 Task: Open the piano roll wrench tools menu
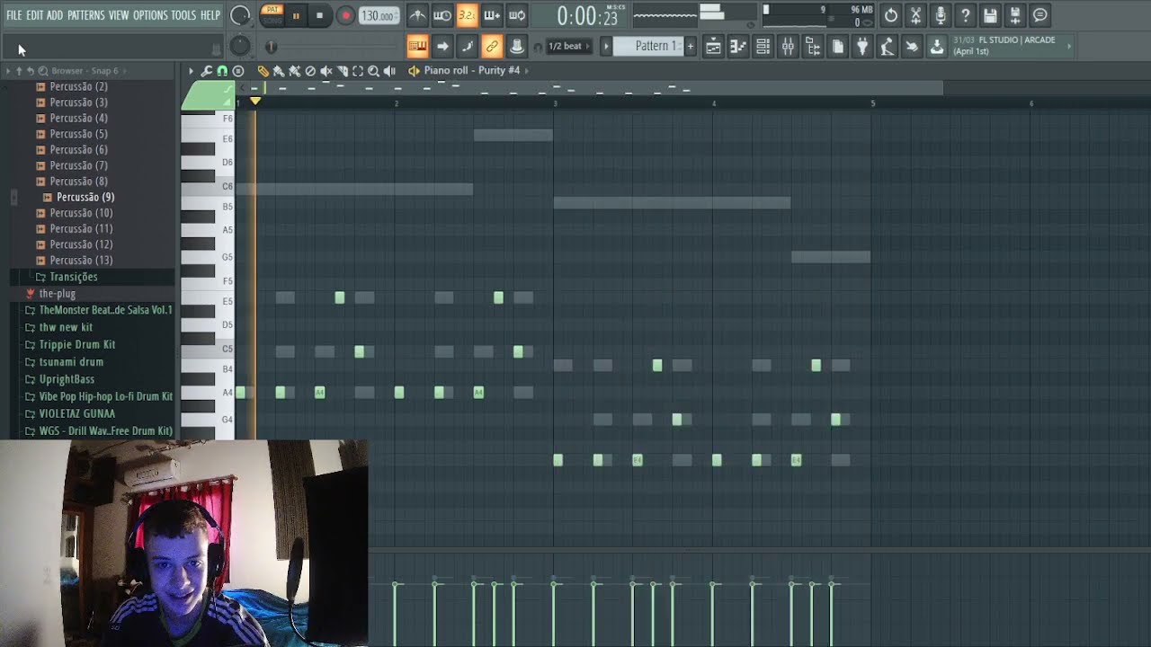[207, 70]
